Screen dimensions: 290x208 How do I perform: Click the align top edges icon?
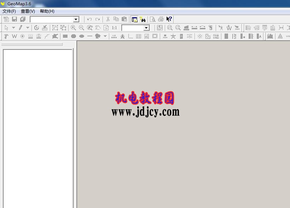(265, 28)
